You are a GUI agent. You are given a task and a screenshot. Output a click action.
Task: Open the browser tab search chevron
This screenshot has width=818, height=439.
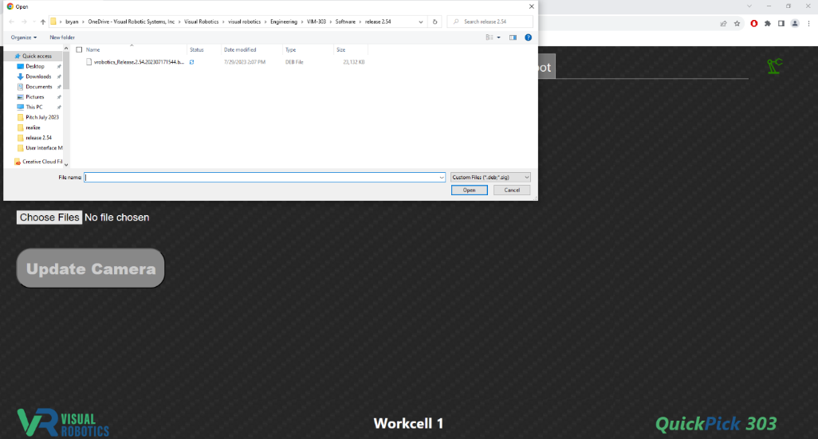click(x=749, y=6)
